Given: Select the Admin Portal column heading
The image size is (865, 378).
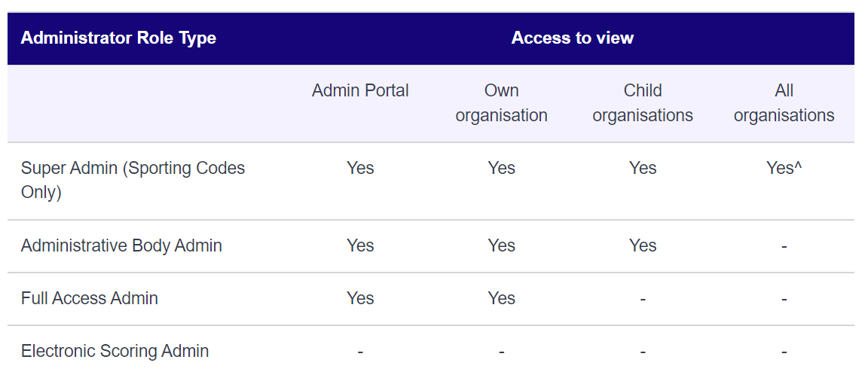Looking at the screenshot, I should [x=360, y=90].
